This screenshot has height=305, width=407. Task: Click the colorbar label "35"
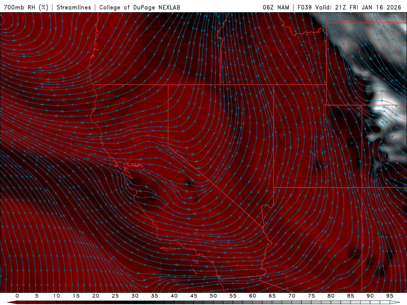tap(155, 296)
